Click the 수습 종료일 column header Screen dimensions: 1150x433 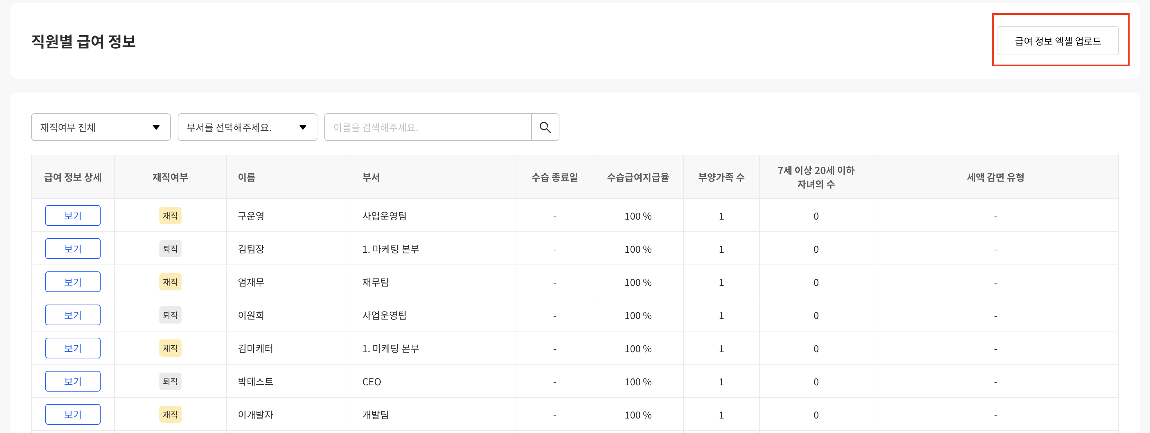[x=555, y=177]
